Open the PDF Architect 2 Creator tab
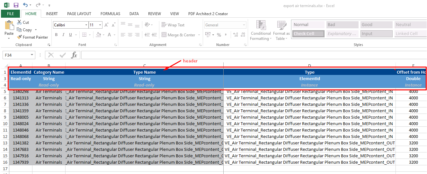This screenshot has width=427, height=174. tap(208, 14)
